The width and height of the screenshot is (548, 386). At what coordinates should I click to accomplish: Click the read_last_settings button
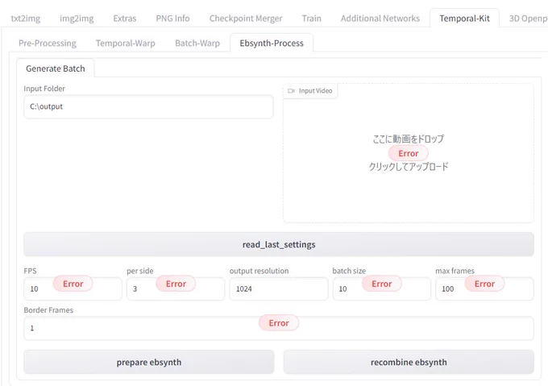pos(279,244)
